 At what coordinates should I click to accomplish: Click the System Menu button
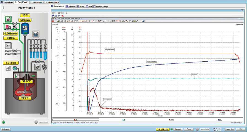[230, 129]
